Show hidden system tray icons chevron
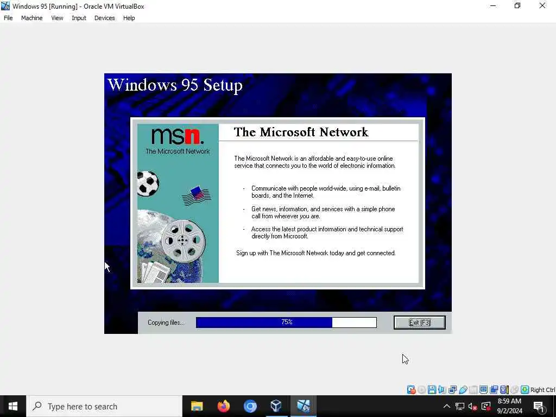This screenshot has height=417, width=556. [447, 406]
